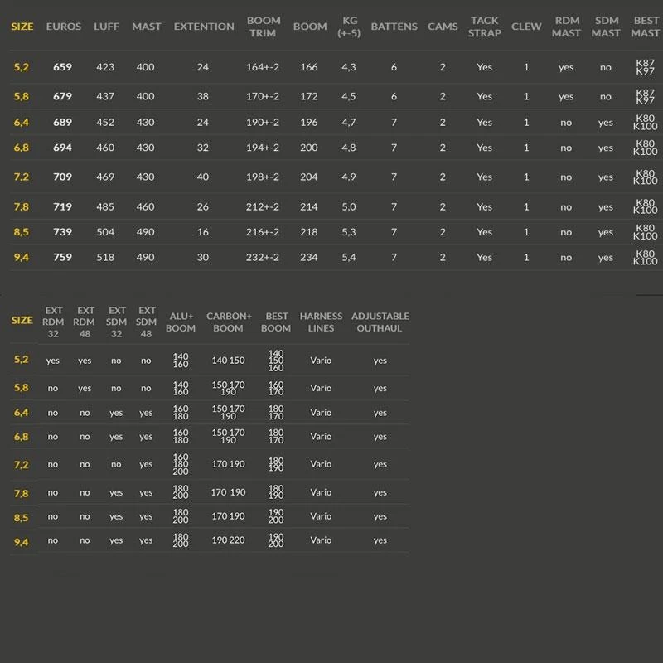Image resolution: width=663 pixels, height=663 pixels.
Task: Select the 659 euro price cell
Action: coord(62,67)
